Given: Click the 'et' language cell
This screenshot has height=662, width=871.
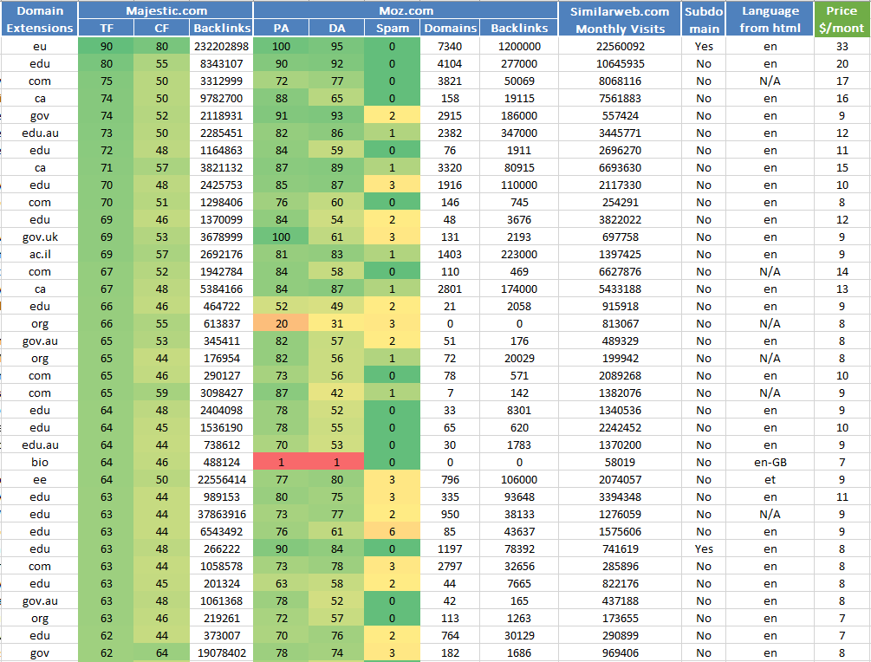Looking at the screenshot, I should [x=770, y=479].
